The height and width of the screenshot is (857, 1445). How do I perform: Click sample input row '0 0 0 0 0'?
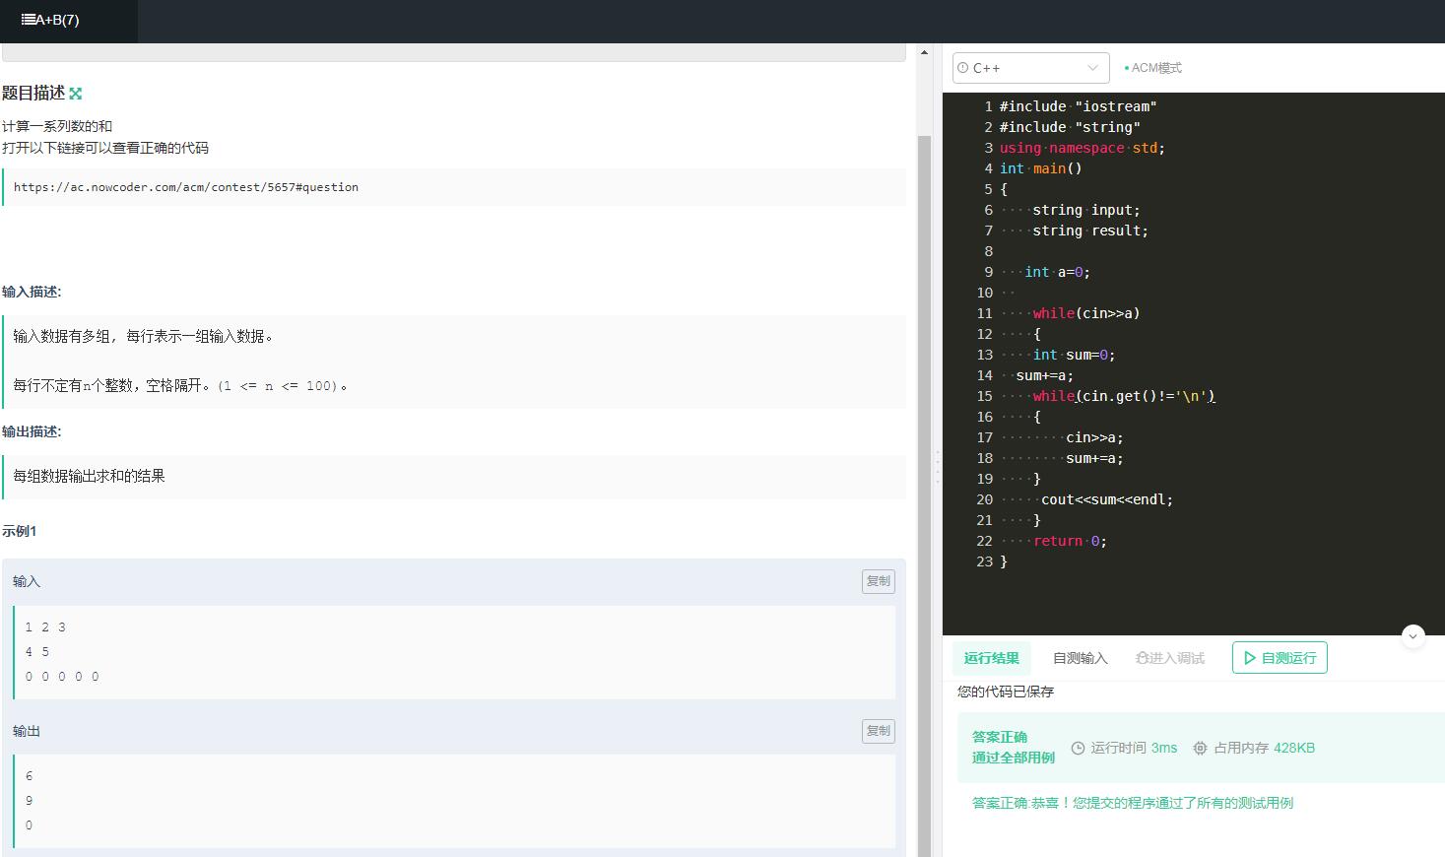pos(62,677)
